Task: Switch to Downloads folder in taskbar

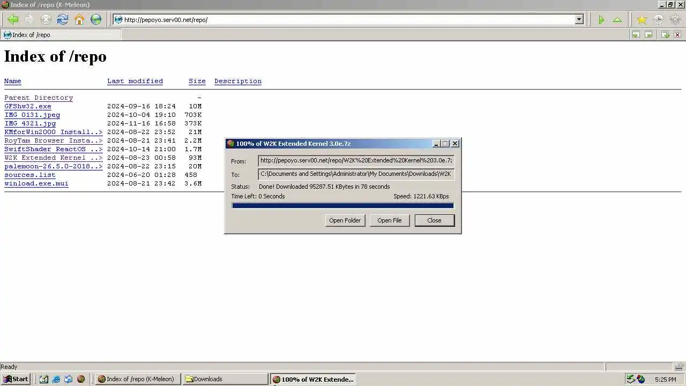Action: click(225, 379)
